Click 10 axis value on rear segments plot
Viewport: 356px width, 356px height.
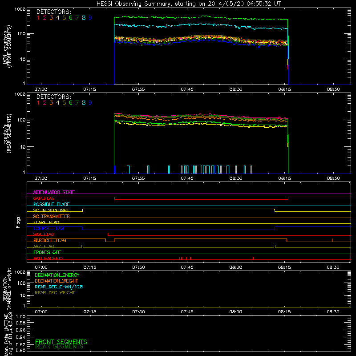coord(23,147)
